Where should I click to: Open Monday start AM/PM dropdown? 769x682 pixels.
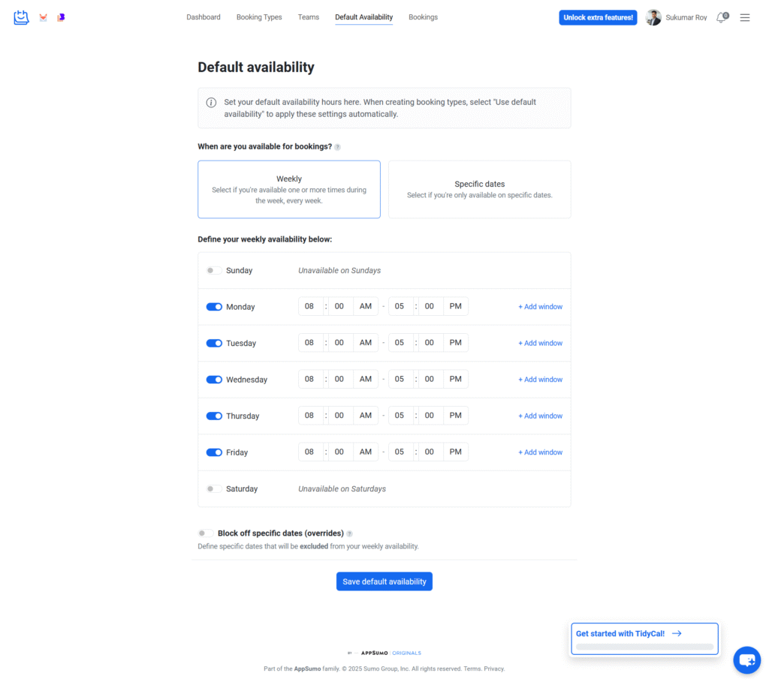[x=366, y=306]
